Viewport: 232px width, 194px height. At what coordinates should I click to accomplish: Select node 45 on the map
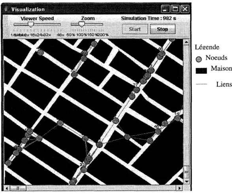pyautogui.click(x=158, y=131)
